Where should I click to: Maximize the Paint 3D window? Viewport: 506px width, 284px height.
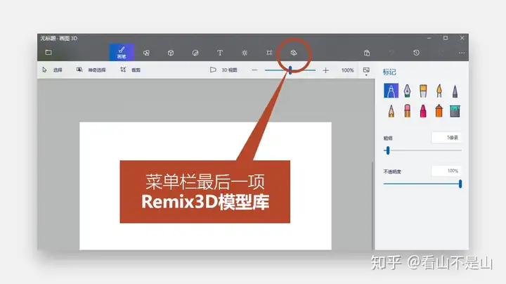point(446,38)
